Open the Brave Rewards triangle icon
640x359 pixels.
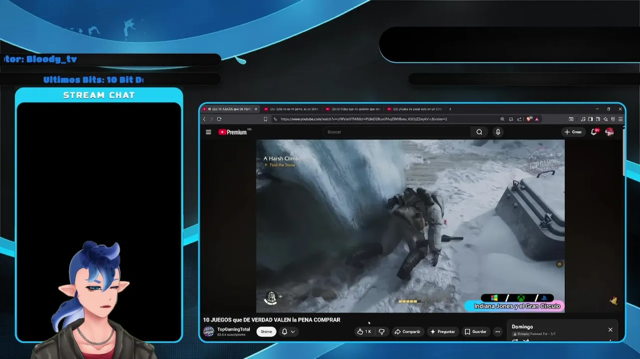[x=537, y=119]
